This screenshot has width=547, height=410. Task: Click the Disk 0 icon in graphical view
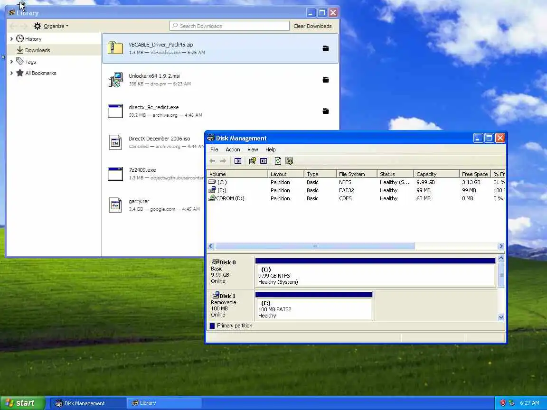[215, 262]
